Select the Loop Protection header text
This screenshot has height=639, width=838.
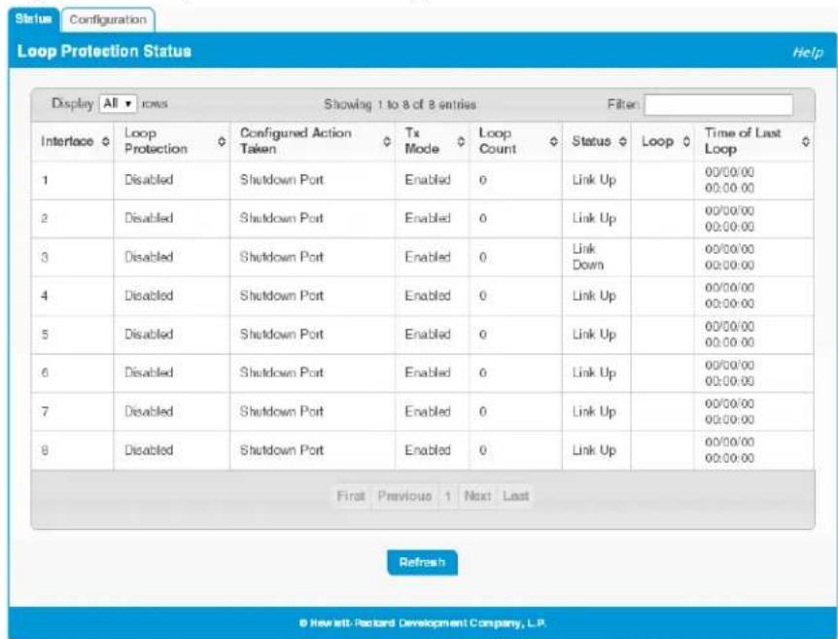157,141
